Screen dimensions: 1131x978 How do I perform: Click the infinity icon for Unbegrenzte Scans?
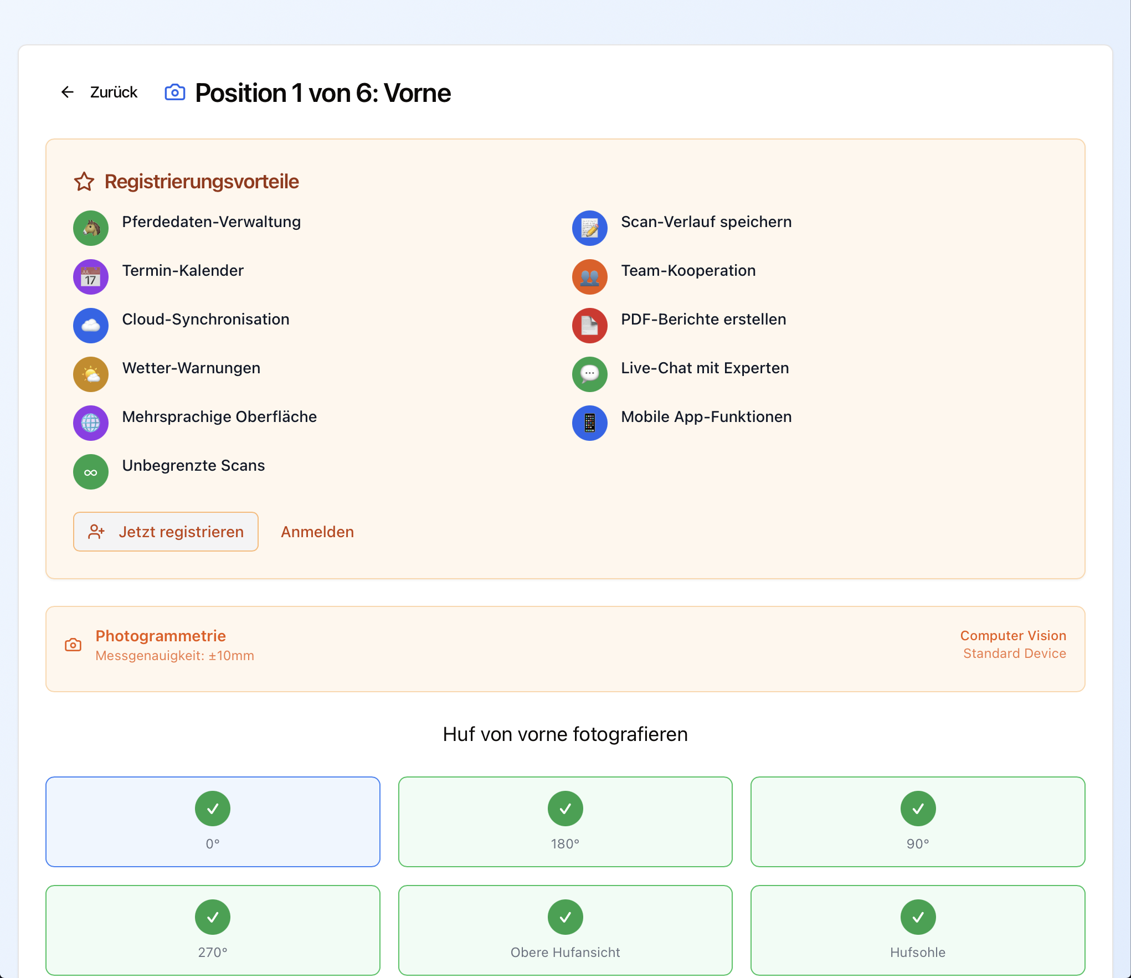pos(91,472)
